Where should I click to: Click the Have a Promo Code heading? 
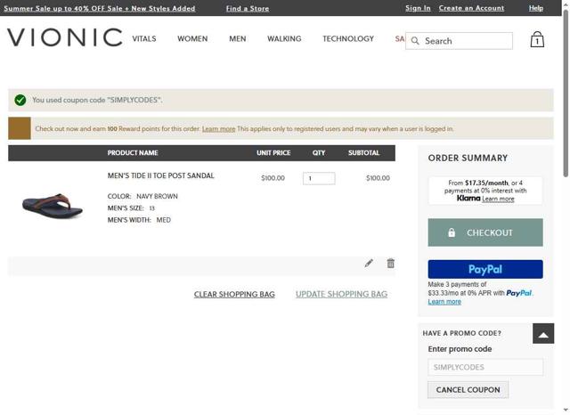pyautogui.click(x=461, y=333)
